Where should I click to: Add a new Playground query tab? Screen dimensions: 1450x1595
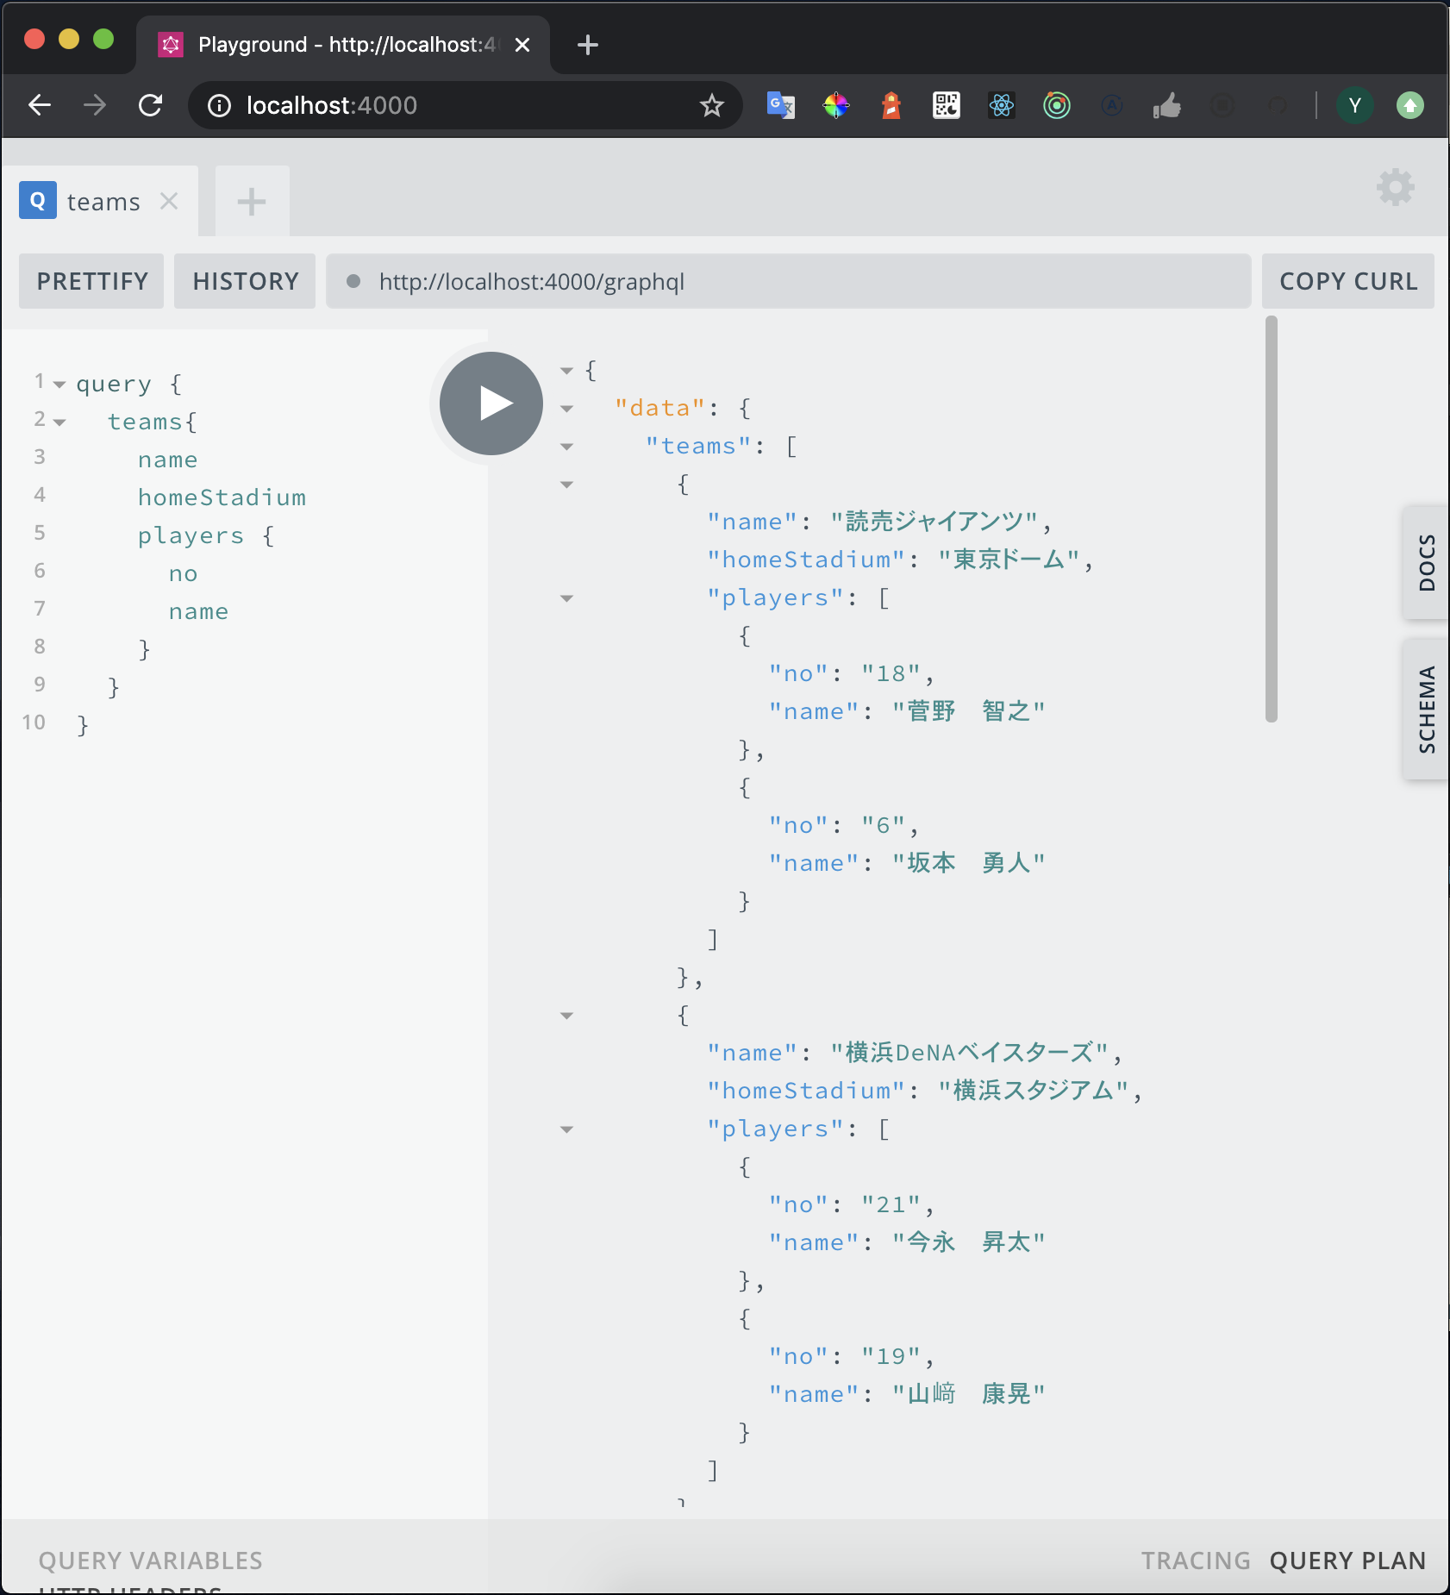252,202
